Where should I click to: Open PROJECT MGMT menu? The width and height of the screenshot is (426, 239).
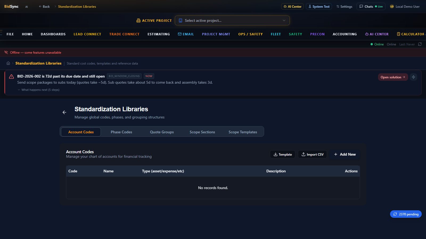pyautogui.click(x=216, y=34)
